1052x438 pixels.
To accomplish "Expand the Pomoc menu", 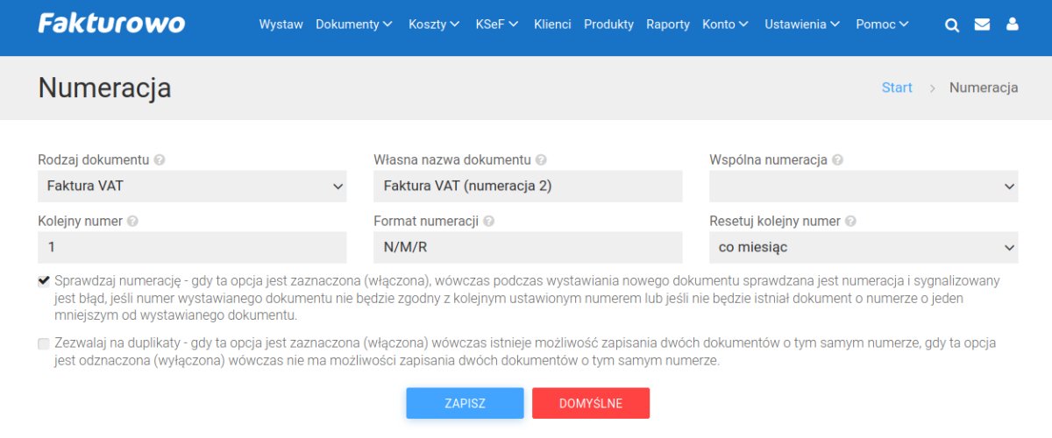I will [x=882, y=25].
